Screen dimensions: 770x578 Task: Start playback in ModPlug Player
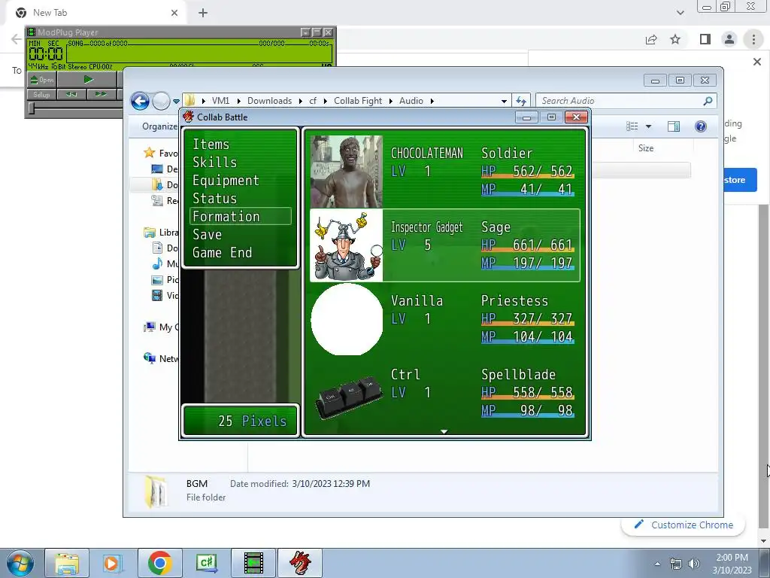point(87,80)
